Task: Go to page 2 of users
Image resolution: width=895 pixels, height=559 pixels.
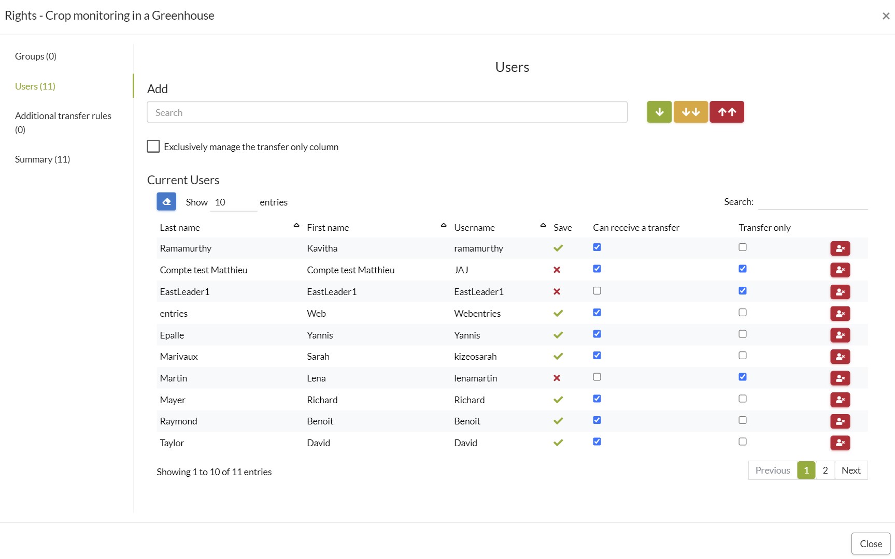Action: [x=825, y=470]
